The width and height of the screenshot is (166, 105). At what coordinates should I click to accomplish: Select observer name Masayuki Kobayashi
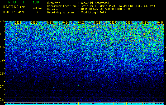[x=95, y=3]
